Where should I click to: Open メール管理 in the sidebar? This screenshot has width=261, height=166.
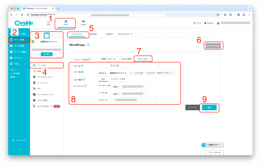click(x=19, y=46)
